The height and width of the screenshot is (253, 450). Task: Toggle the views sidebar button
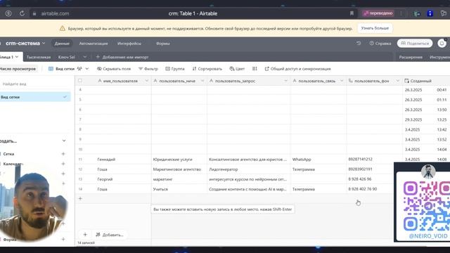click(18, 69)
